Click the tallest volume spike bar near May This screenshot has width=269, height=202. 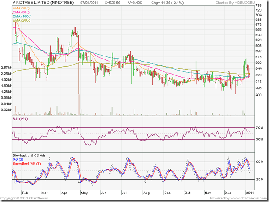coord(78,103)
